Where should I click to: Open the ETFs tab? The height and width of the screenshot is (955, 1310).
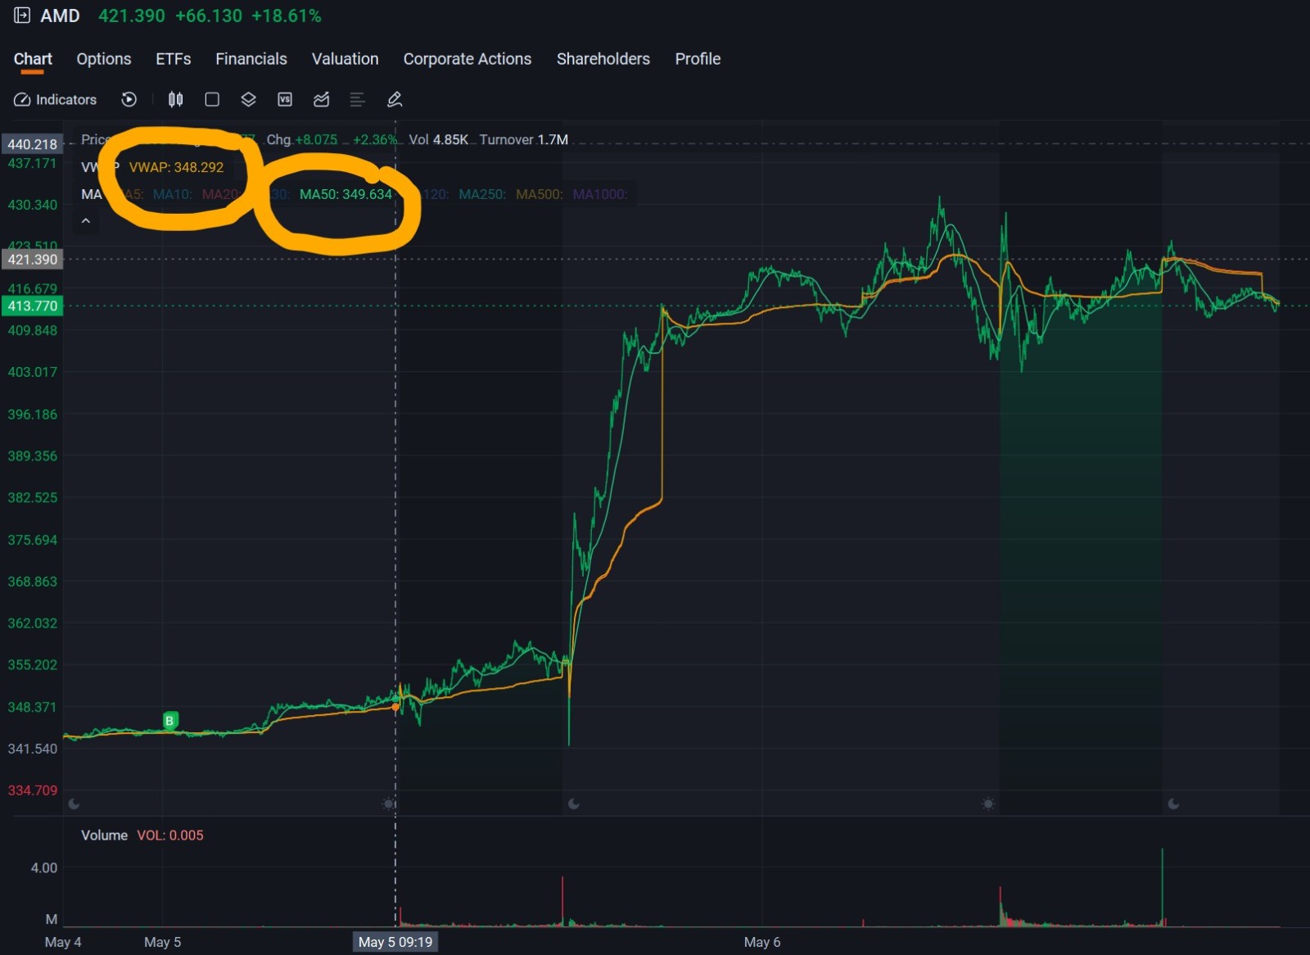(x=174, y=59)
